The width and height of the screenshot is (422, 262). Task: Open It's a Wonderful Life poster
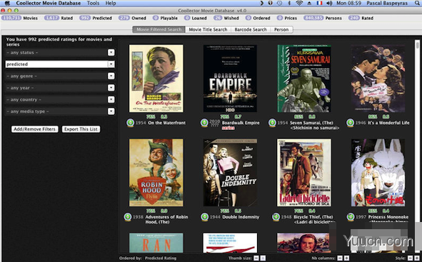(378, 79)
